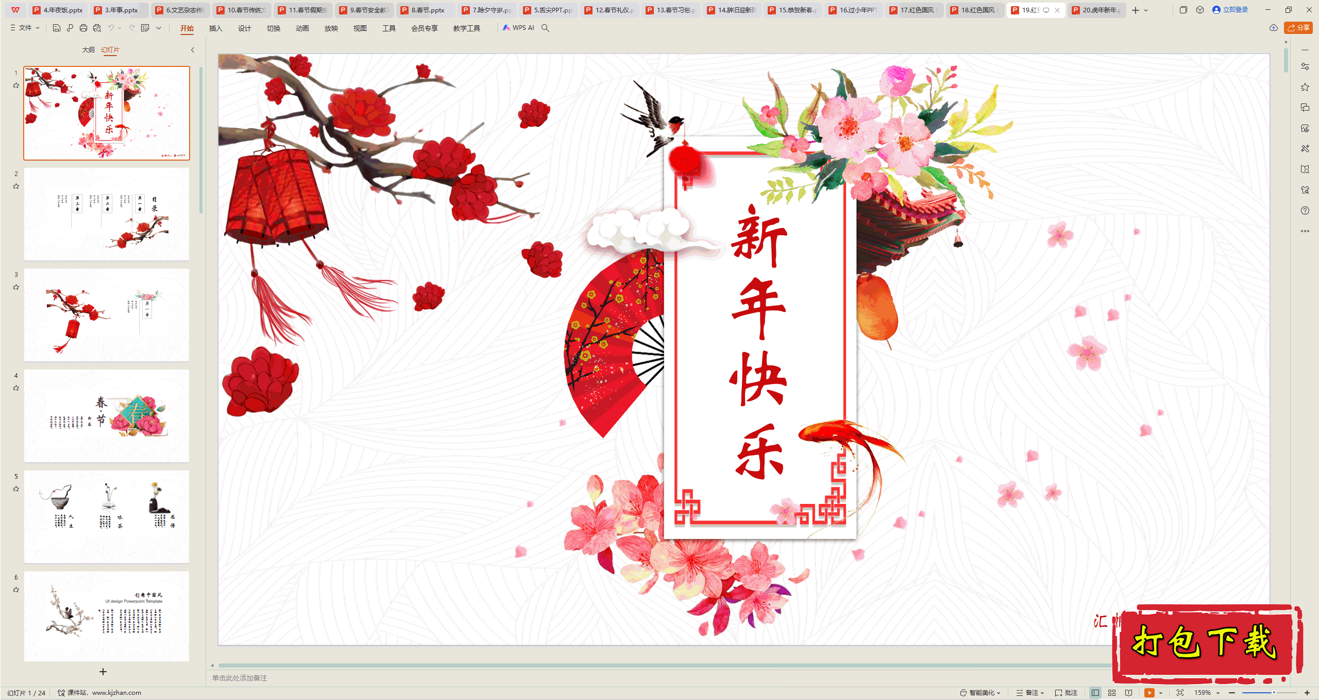Switch to Reading view book icon
1319x700 pixels.
point(1128,693)
